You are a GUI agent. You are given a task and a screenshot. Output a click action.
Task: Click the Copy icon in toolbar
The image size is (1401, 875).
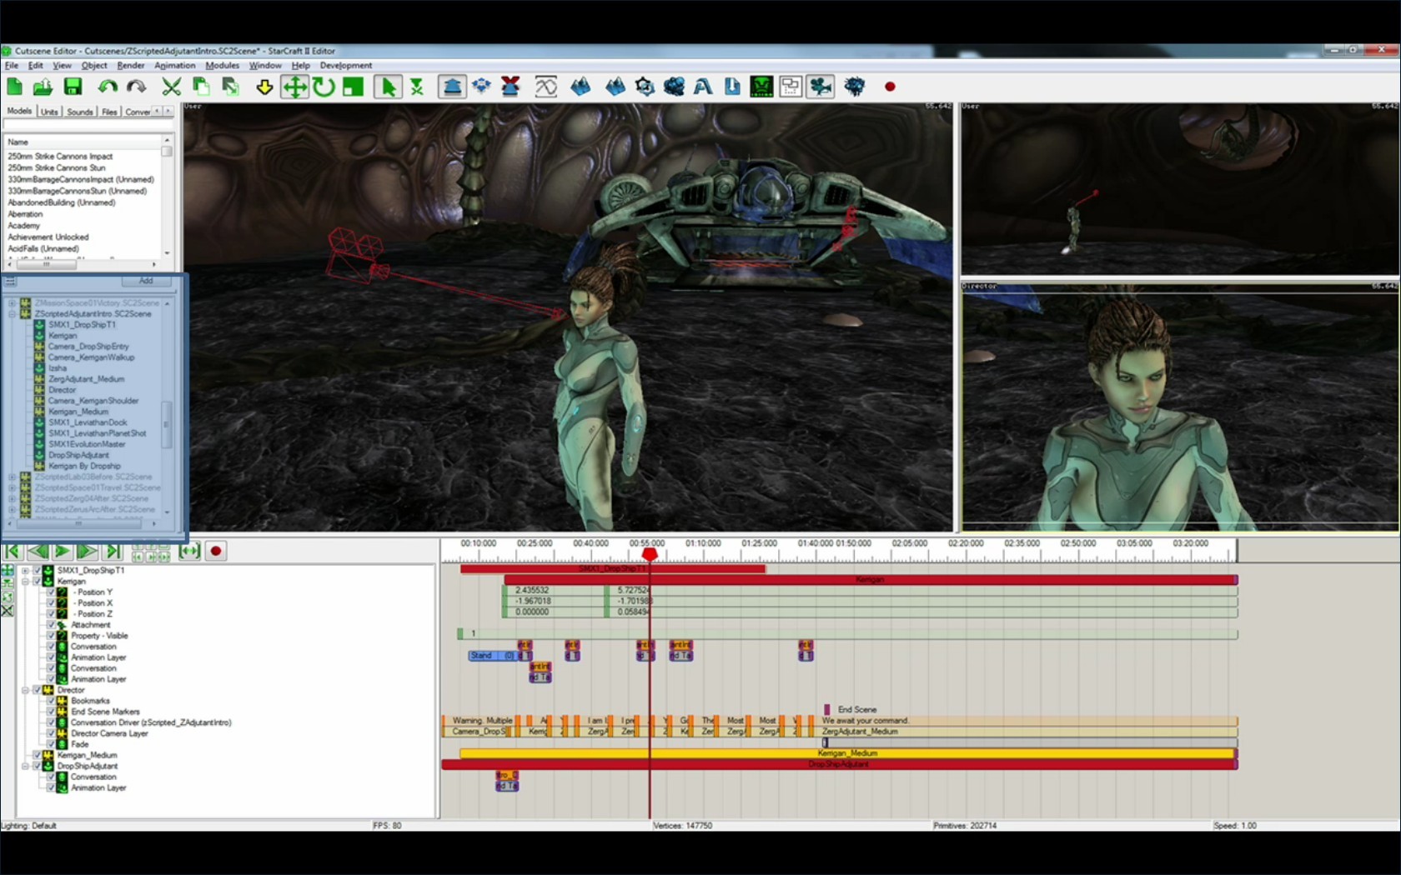pos(201,87)
